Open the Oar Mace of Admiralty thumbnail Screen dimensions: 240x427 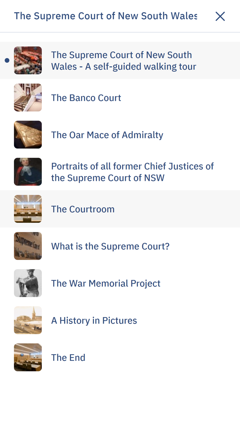28,134
